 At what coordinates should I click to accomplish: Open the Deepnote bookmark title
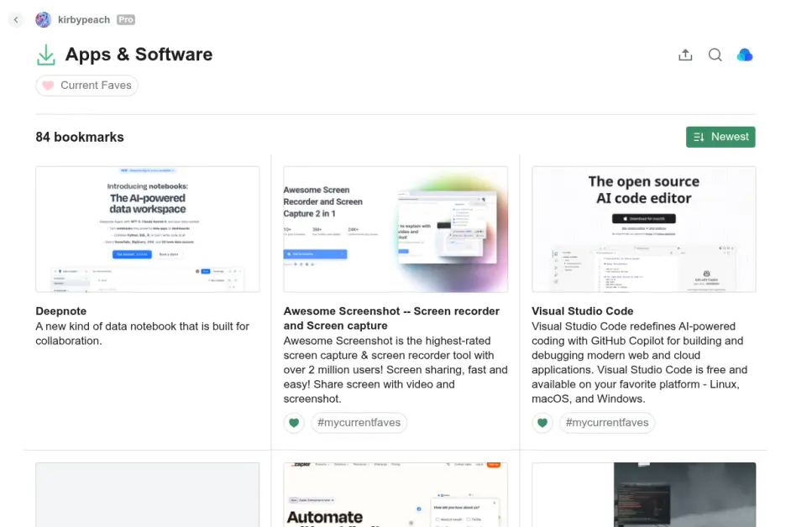pyautogui.click(x=61, y=311)
